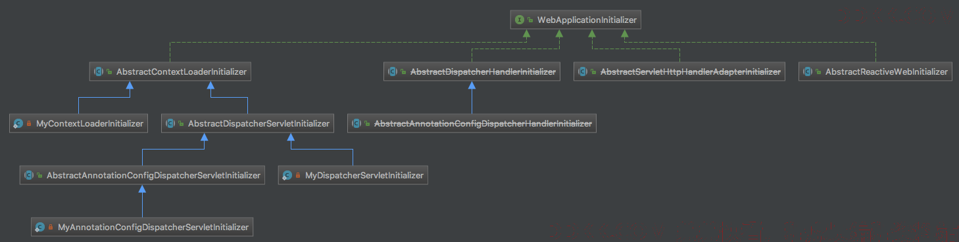Select the WebApplicationInitializer node label
Screen dimensions: 959x242
[587, 20]
